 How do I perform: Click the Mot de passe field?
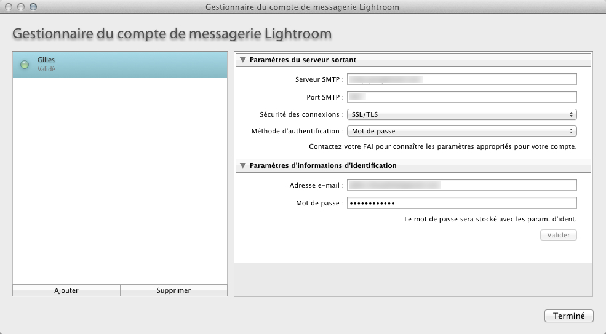[x=462, y=203]
